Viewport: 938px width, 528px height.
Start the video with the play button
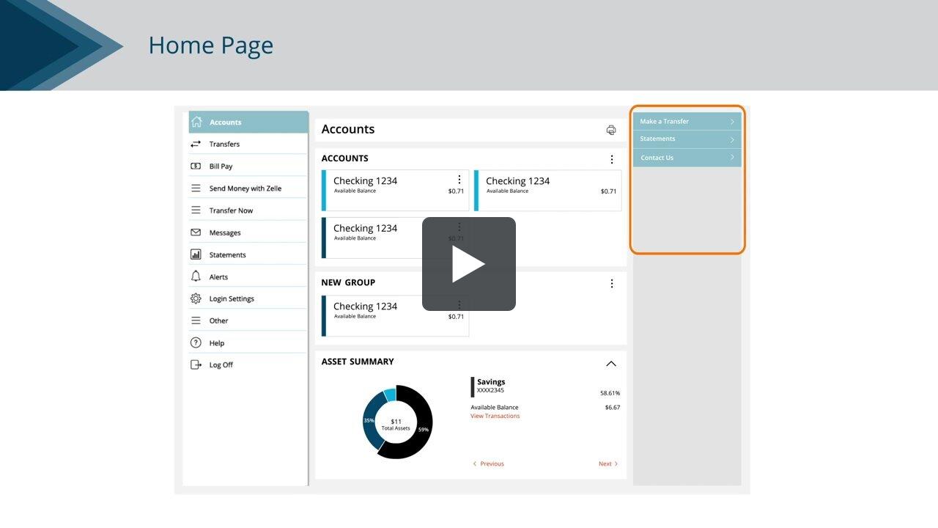point(469,264)
